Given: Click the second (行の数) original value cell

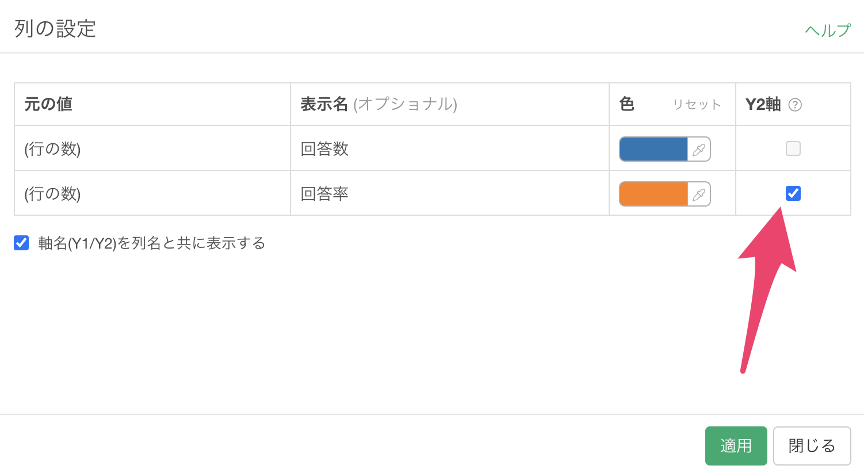Looking at the screenshot, I should pos(152,193).
